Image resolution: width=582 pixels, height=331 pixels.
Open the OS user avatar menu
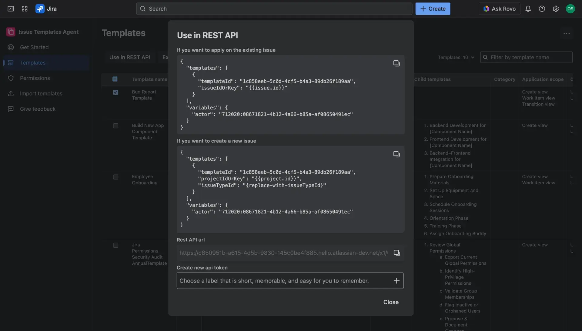coord(571,8)
